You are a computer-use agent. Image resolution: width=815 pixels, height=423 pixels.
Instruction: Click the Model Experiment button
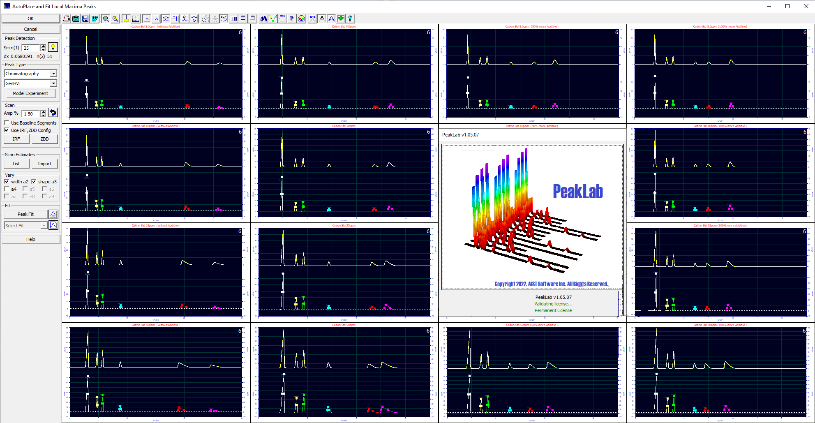(31, 93)
